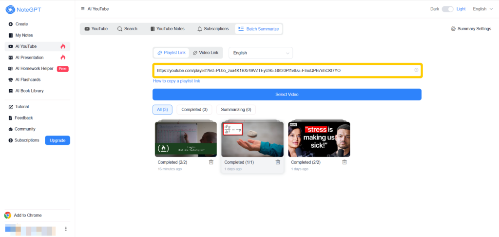Screen dimensions: 499x237
Task: Delete the stress video batch
Action: pyautogui.click(x=345, y=162)
